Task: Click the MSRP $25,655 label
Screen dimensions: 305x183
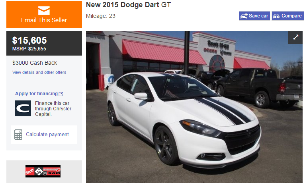Action: pos(29,49)
